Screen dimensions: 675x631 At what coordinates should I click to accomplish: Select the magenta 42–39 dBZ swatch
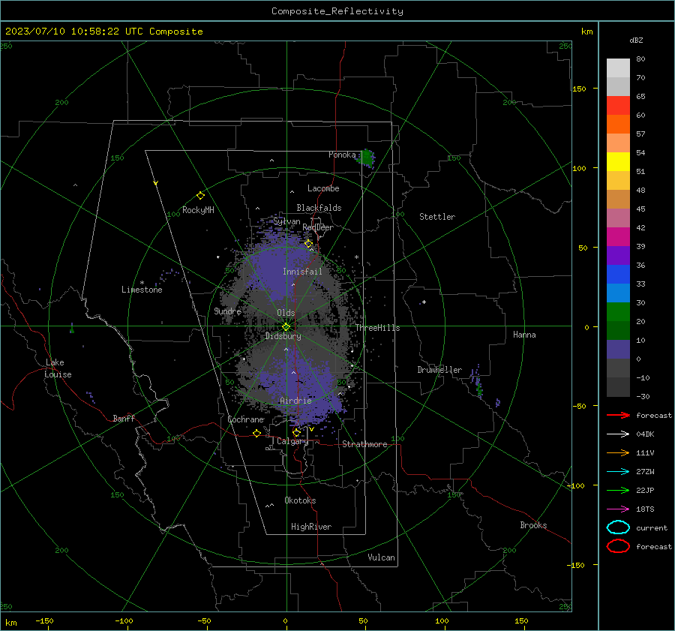(x=618, y=237)
